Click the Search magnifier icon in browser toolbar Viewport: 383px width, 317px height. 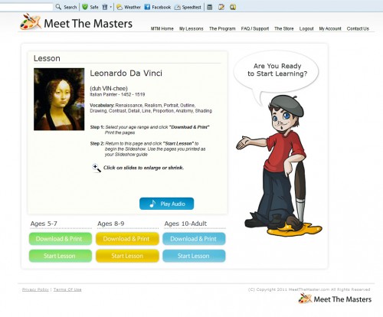58,7
